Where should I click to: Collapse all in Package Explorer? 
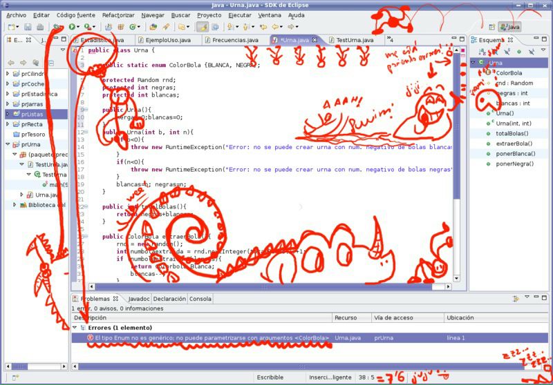coord(51,63)
